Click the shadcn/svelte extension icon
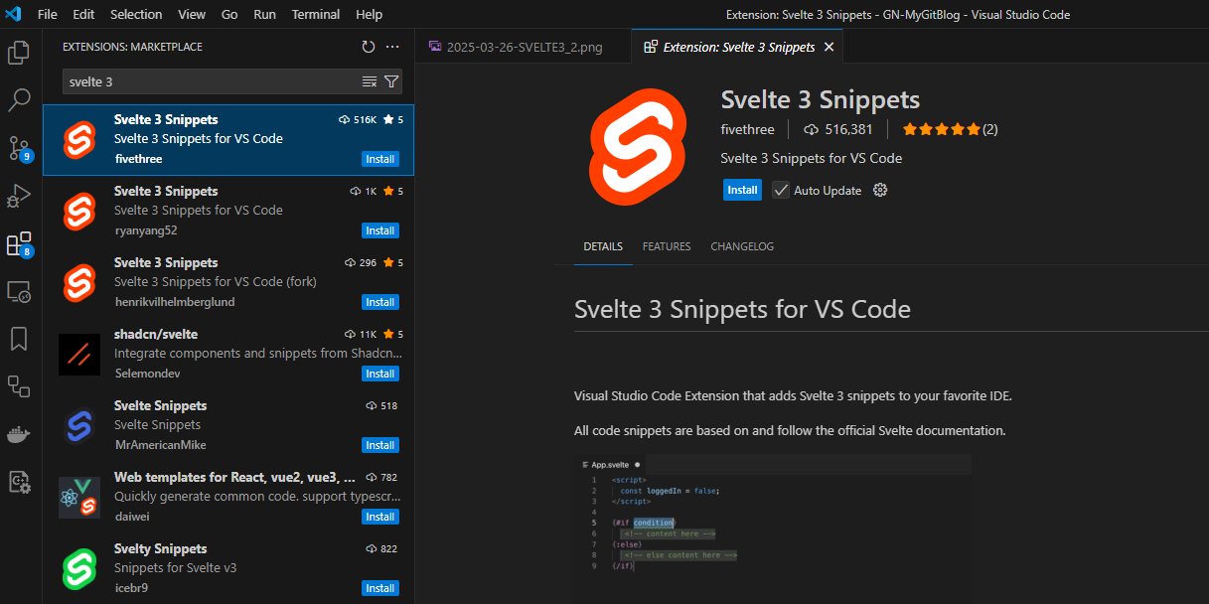The image size is (1209, 604). pos(78,355)
